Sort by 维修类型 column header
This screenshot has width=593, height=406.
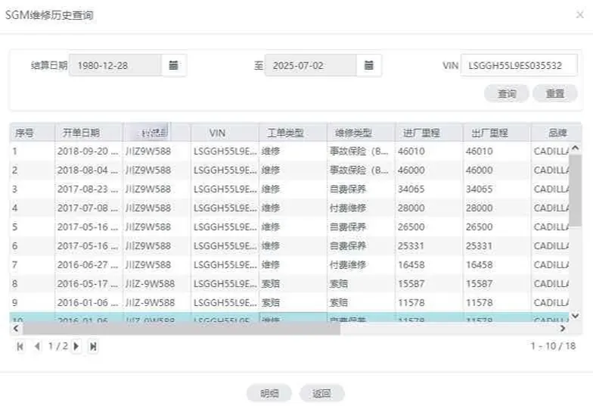click(362, 133)
